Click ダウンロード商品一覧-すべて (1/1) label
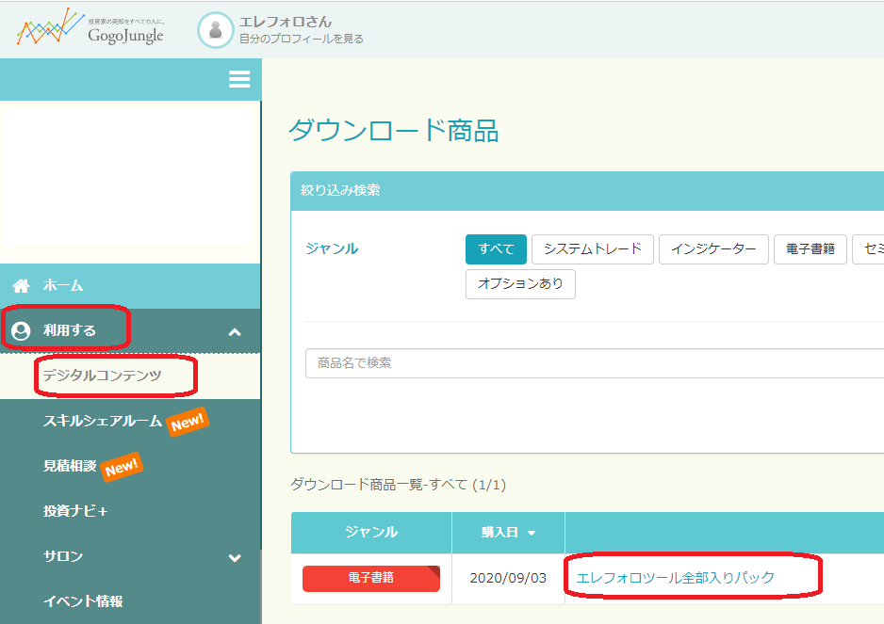The image size is (884, 624). coord(398,485)
